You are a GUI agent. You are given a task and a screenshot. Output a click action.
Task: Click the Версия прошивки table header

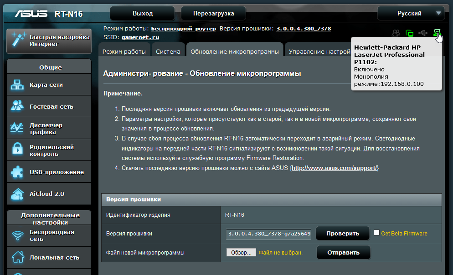pyautogui.click(x=271, y=199)
